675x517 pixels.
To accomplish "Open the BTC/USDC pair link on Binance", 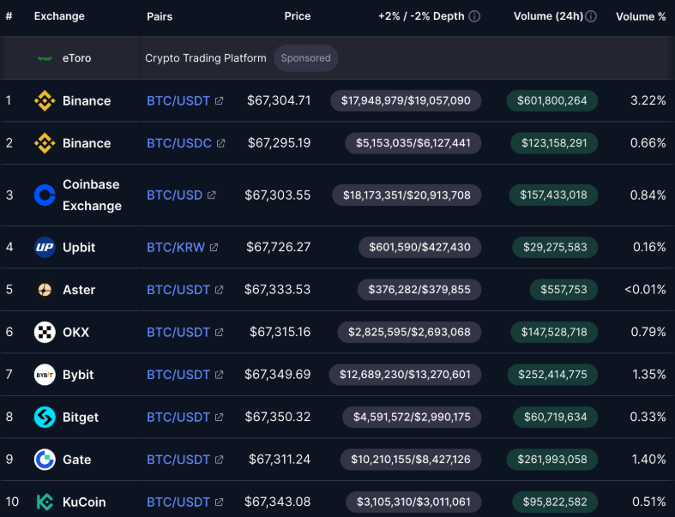I will click(x=179, y=143).
